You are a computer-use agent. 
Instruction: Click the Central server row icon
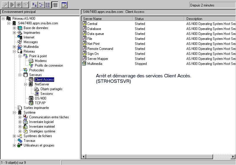coord(84,23)
